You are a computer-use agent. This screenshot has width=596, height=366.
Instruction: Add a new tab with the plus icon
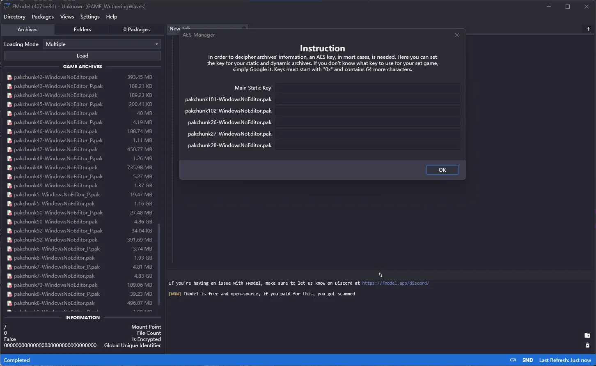tap(588, 29)
